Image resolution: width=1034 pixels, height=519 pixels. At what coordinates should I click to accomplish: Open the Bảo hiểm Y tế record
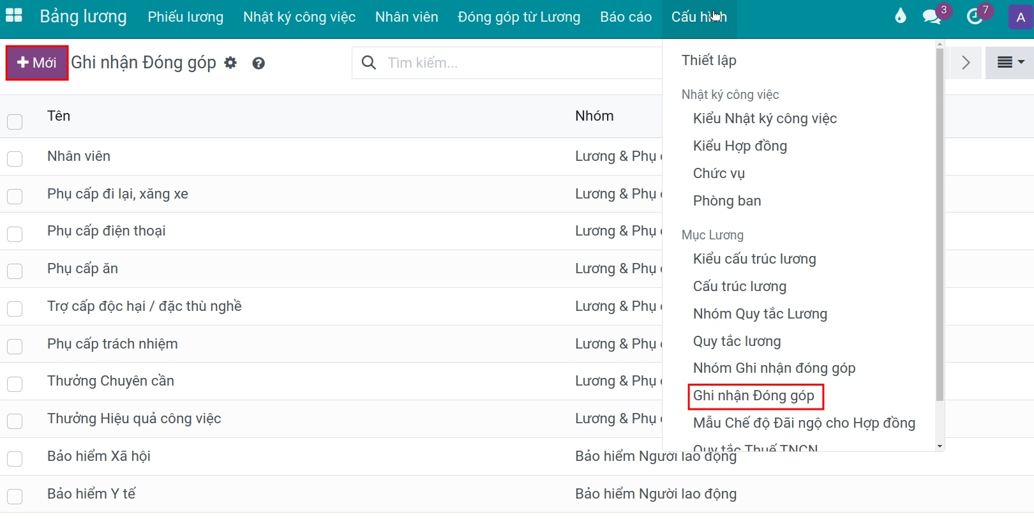[91, 494]
